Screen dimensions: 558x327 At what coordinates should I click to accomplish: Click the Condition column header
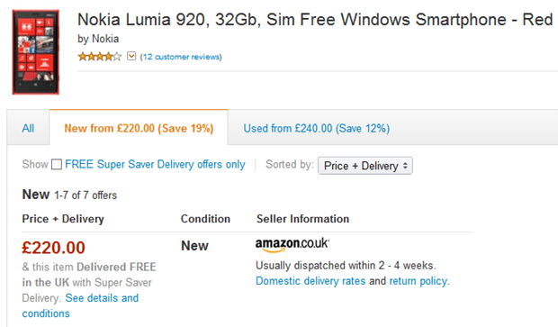coord(205,219)
